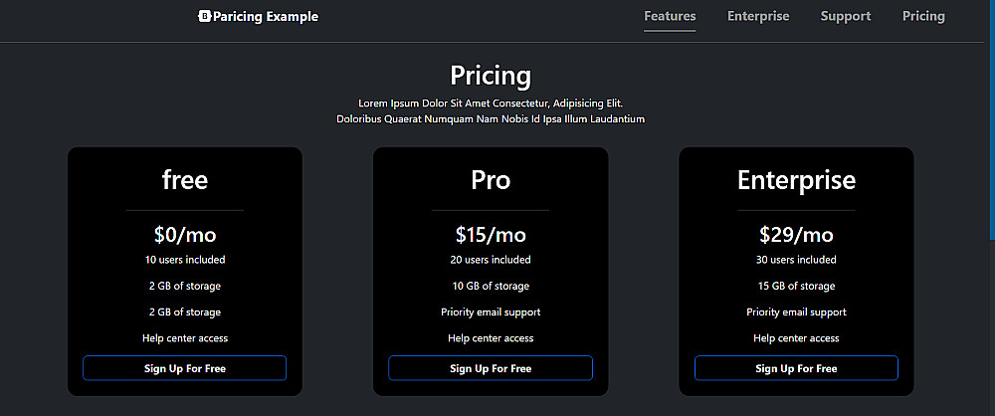995x416 pixels.
Task: Click the $0/mo price text
Action: (185, 235)
